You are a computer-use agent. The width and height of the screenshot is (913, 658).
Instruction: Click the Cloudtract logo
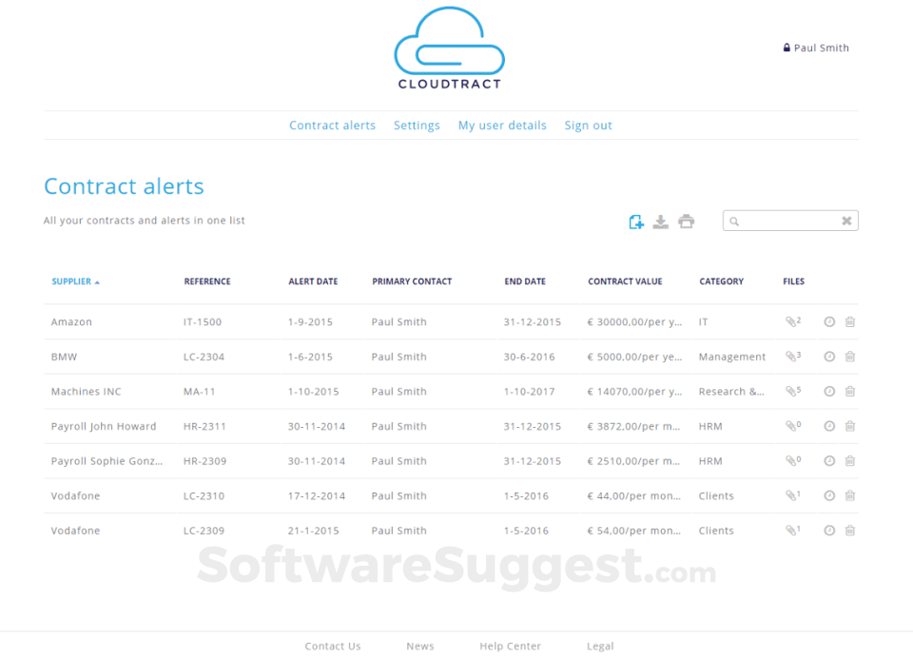449,48
